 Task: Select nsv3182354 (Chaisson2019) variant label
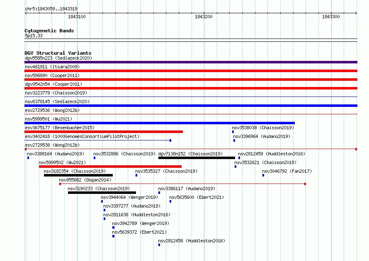click(75, 171)
